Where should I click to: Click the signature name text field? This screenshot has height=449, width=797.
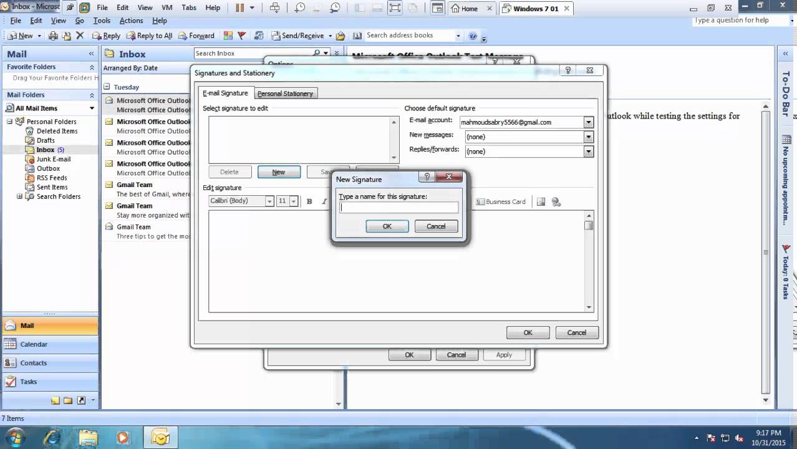398,208
